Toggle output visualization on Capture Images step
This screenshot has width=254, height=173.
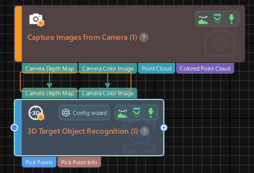(x=203, y=19)
